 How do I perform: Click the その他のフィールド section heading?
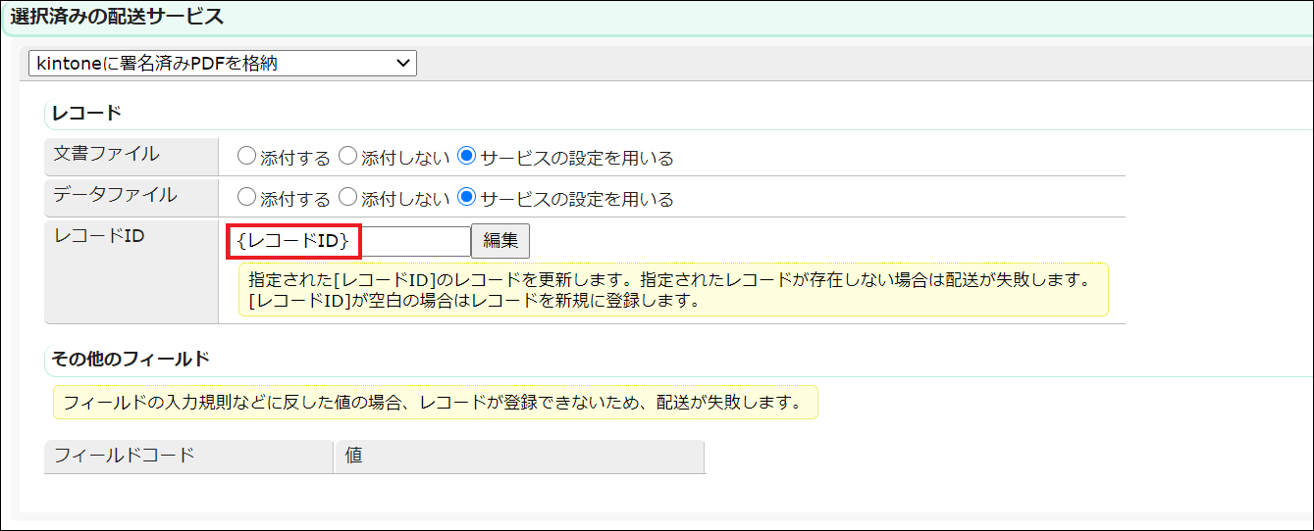pos(131,359)
